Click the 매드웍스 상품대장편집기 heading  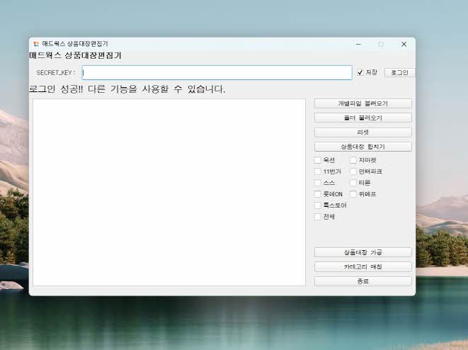(75, 55)
